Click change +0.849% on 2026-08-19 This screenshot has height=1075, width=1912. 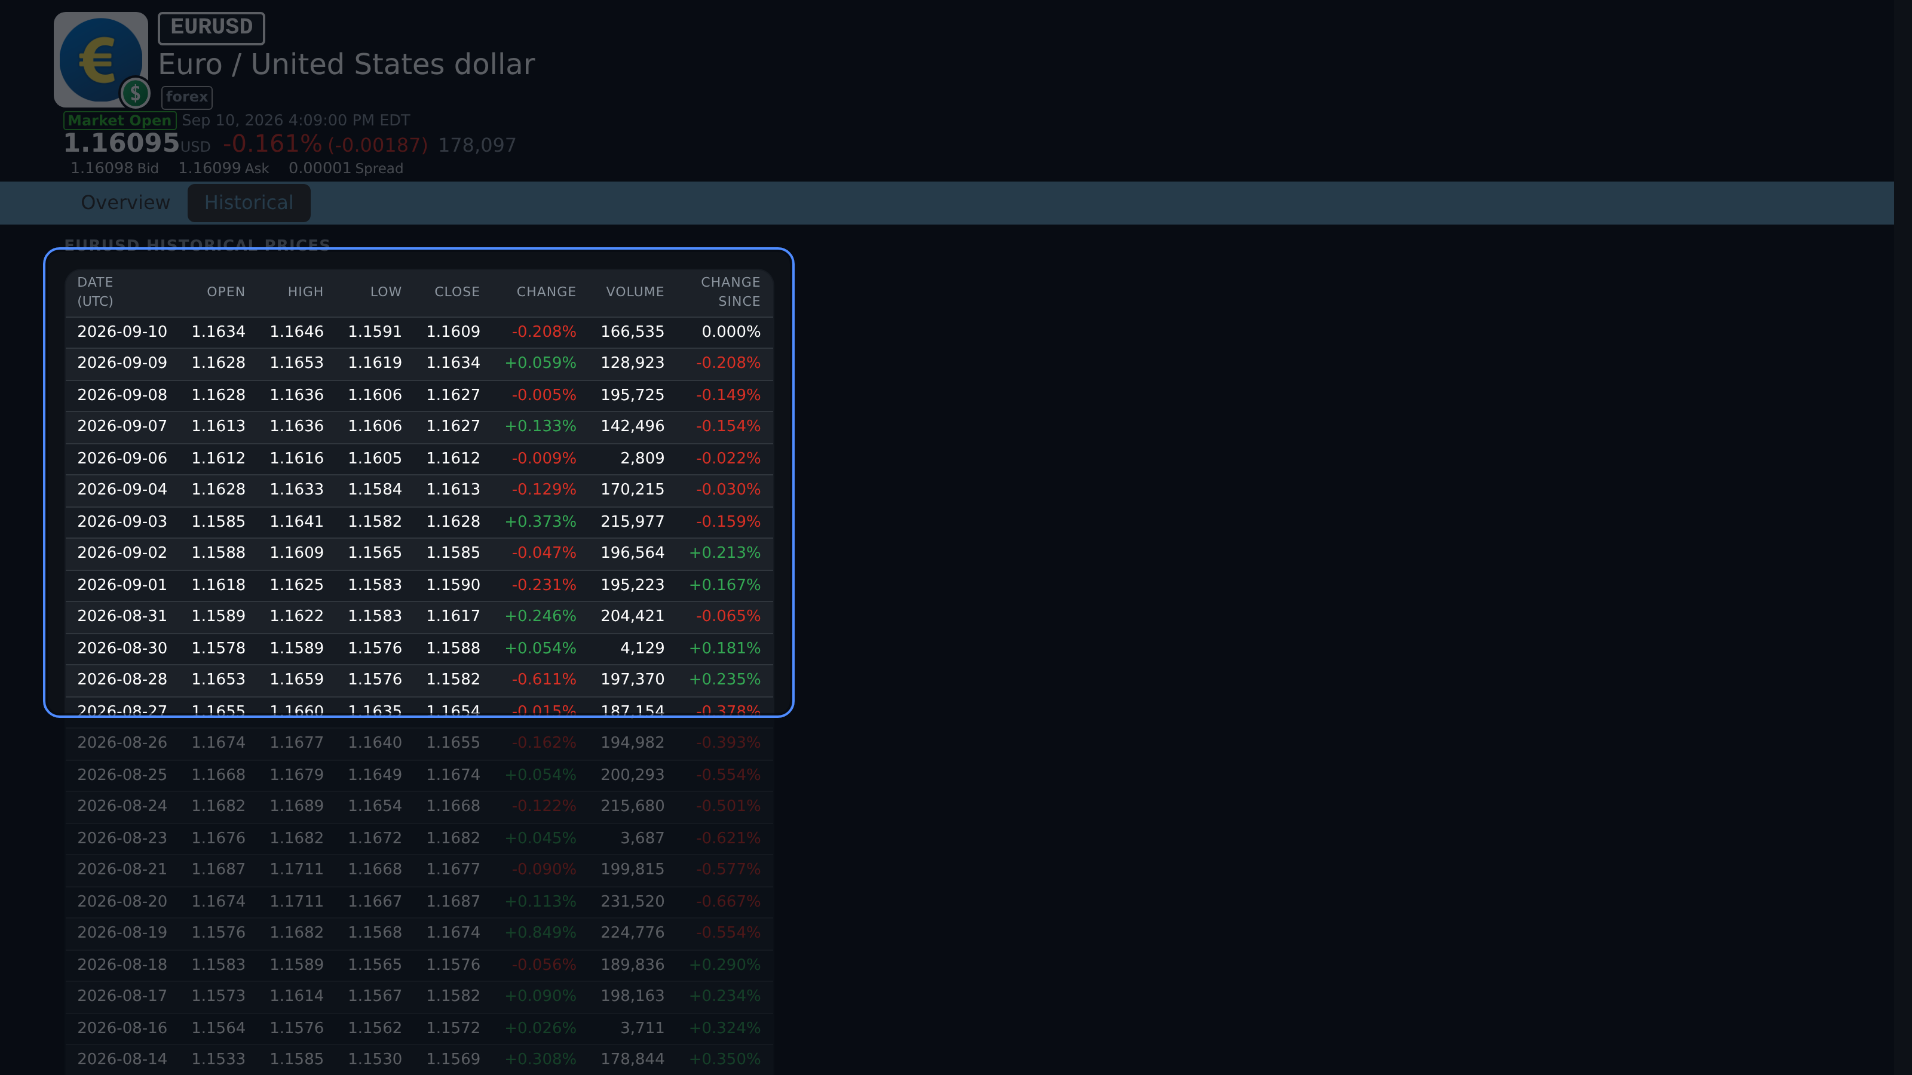click(x=540, y=932)
